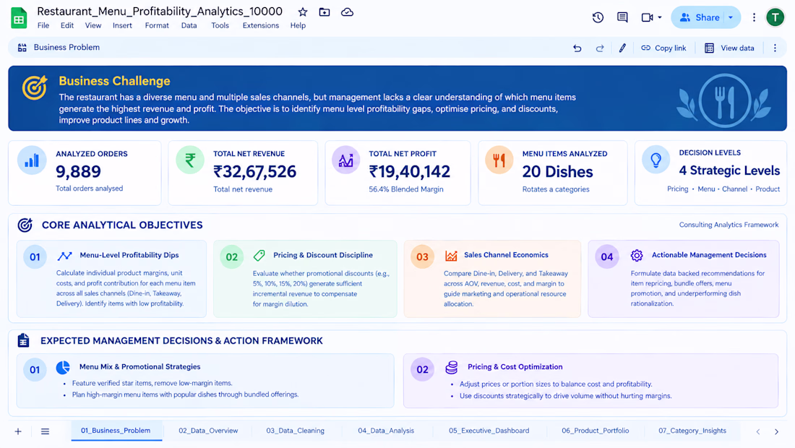The height and width of the screenshot is (448, 795).
Task: Expand the Share button dropdown arrow
Action: [731, 18]
